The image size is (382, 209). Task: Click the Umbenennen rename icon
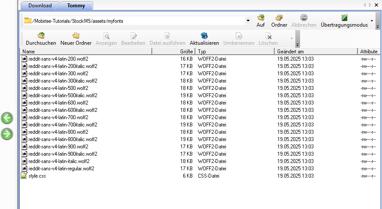point(238,36)
